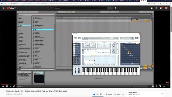Viewport: 172px width, 97px height.
Task: Bookmark this page with the star
Action: pyautogui.click(x=154, y=4)
